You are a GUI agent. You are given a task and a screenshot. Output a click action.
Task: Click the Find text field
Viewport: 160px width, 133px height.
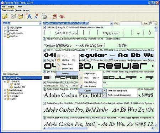(x=130, y=23)
